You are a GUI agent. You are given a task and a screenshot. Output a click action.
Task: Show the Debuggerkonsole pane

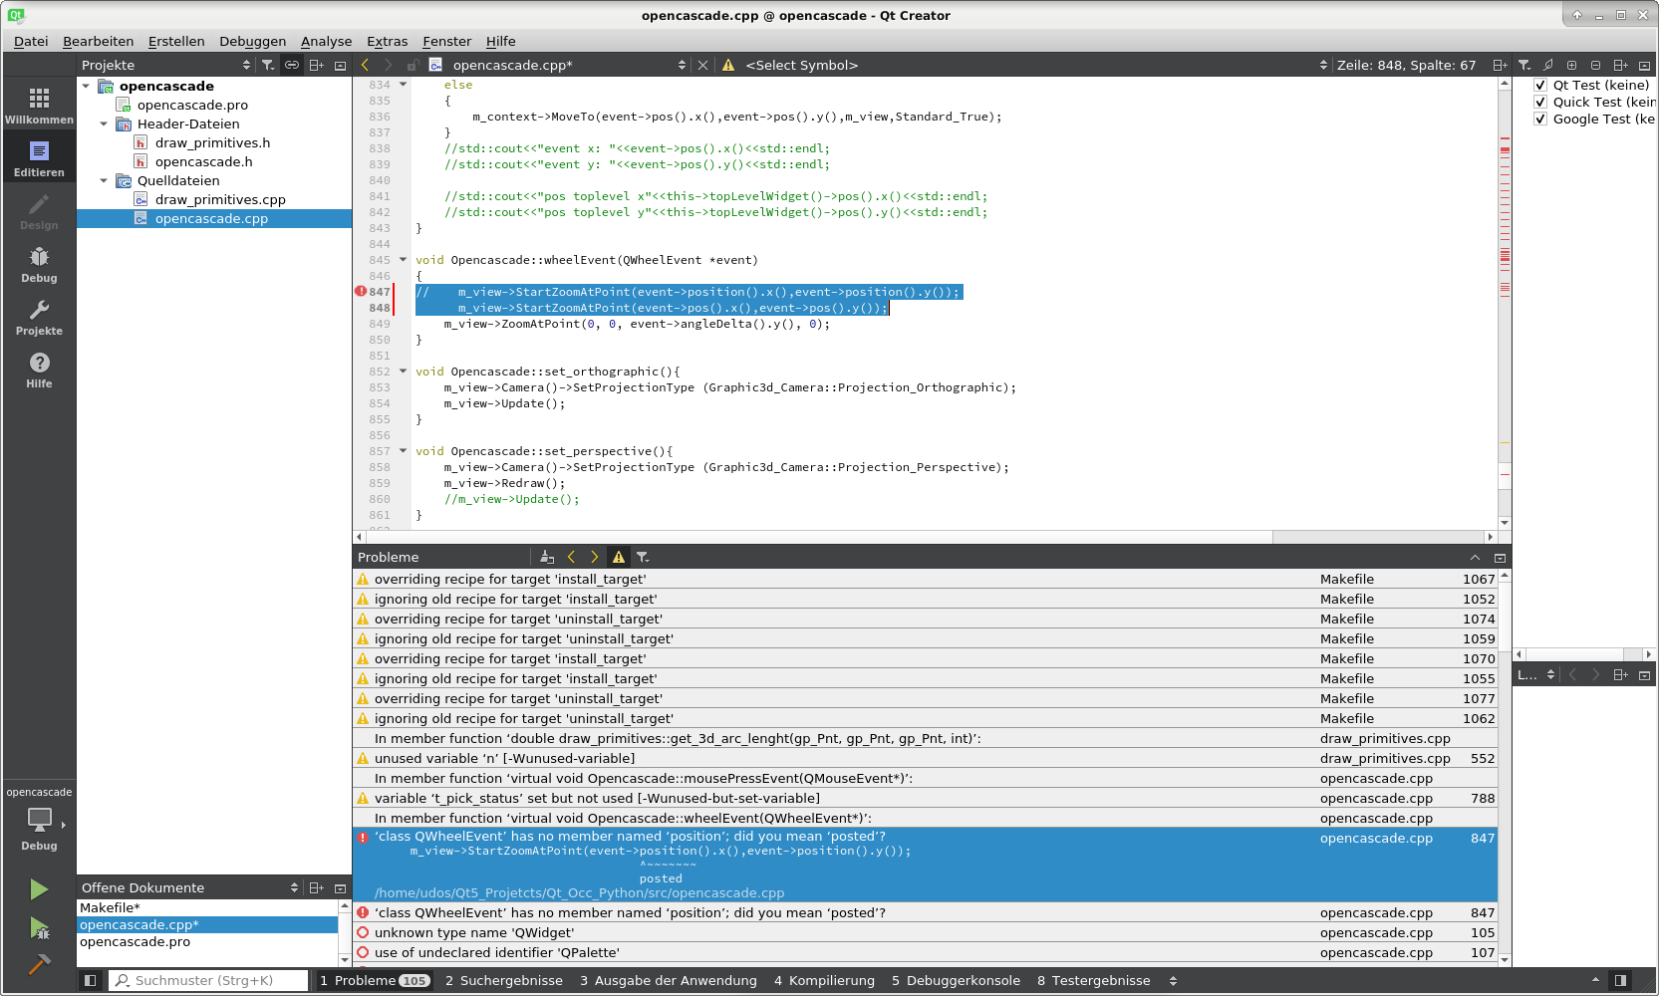click(x=956, y=980)
